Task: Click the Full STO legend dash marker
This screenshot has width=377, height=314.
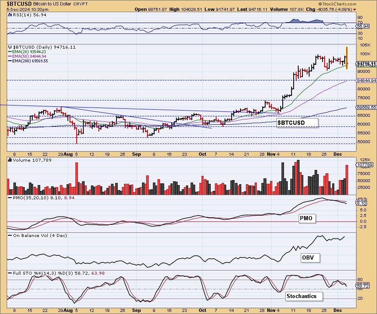Action: click(x=10, y=273)
